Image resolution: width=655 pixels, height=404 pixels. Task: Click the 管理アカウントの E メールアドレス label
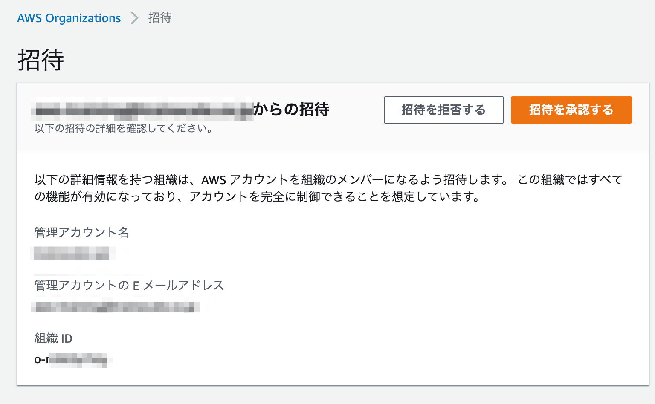click(129, 285)
